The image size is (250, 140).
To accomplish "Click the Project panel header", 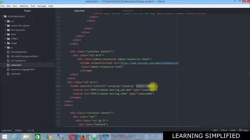I will (27, 11).
